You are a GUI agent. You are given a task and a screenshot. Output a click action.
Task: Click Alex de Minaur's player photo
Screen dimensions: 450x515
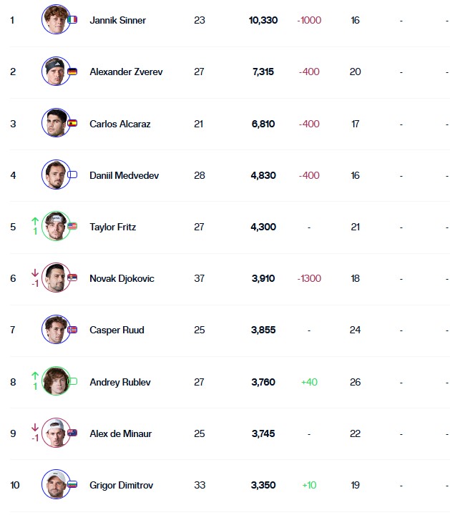pyautogui.click(x=56, y=433)
